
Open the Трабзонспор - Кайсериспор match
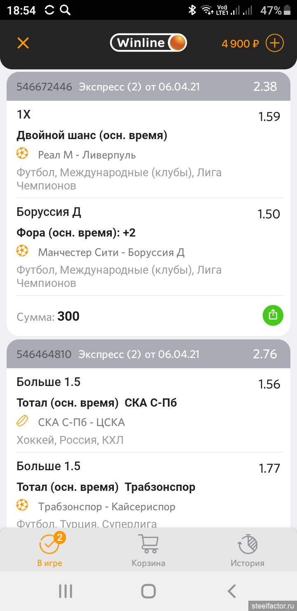pos(106,507)
